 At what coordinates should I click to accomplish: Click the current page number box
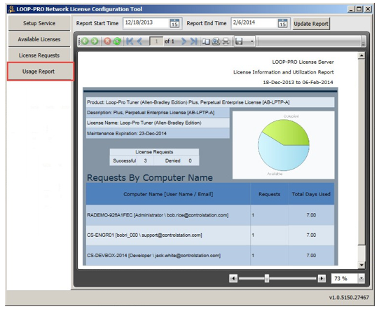coord(156,41)
